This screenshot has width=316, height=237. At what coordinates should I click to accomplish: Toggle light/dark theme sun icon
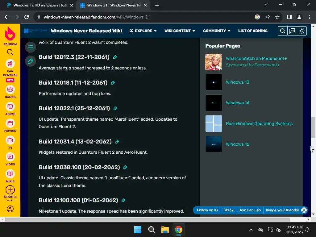pyautogui.click(x=302, y=31)
